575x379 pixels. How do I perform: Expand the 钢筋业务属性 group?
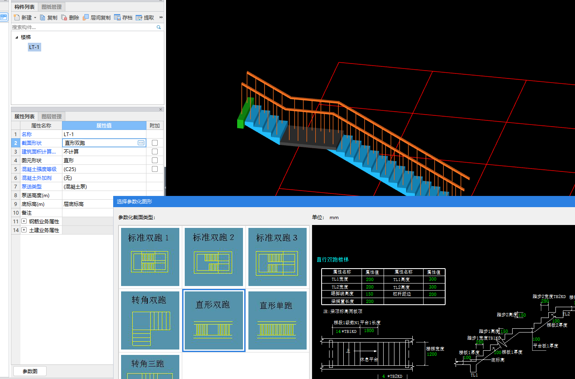(x=24, y=221)
